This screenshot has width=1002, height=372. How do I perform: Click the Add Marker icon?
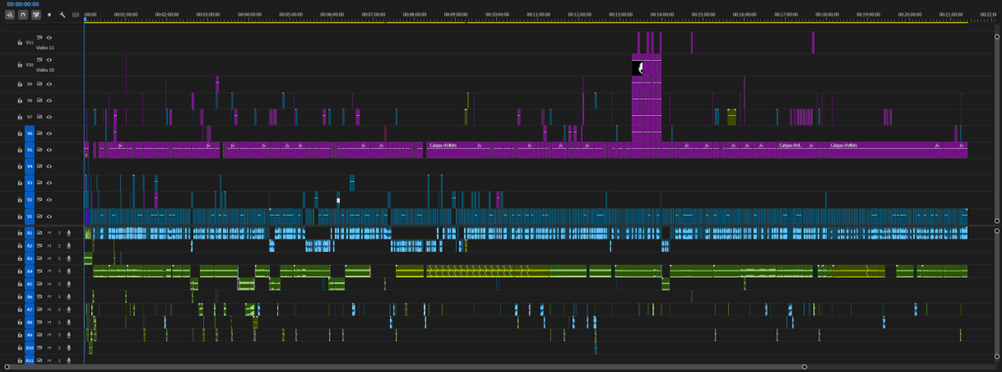48,15
